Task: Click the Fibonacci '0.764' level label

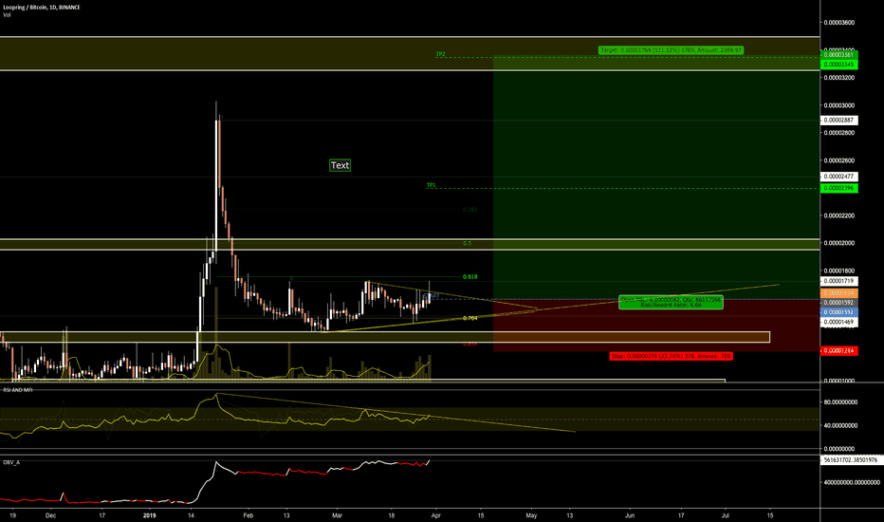Action: pos(470,318)
